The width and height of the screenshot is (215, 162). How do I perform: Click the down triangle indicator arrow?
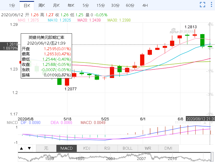[29, 148]
